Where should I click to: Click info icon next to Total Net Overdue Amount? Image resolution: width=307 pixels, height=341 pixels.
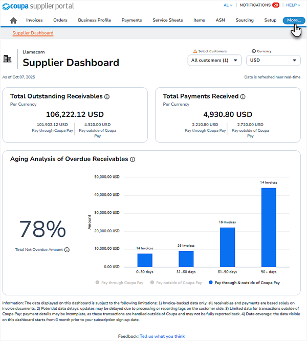pos(67,250)
